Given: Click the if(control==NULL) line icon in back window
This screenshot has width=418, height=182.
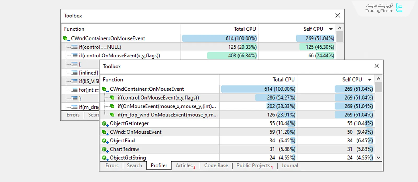Looking at the screenshot, I should pos(74,47).
